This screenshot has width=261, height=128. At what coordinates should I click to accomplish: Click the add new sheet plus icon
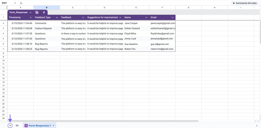(x=10, y=125)
